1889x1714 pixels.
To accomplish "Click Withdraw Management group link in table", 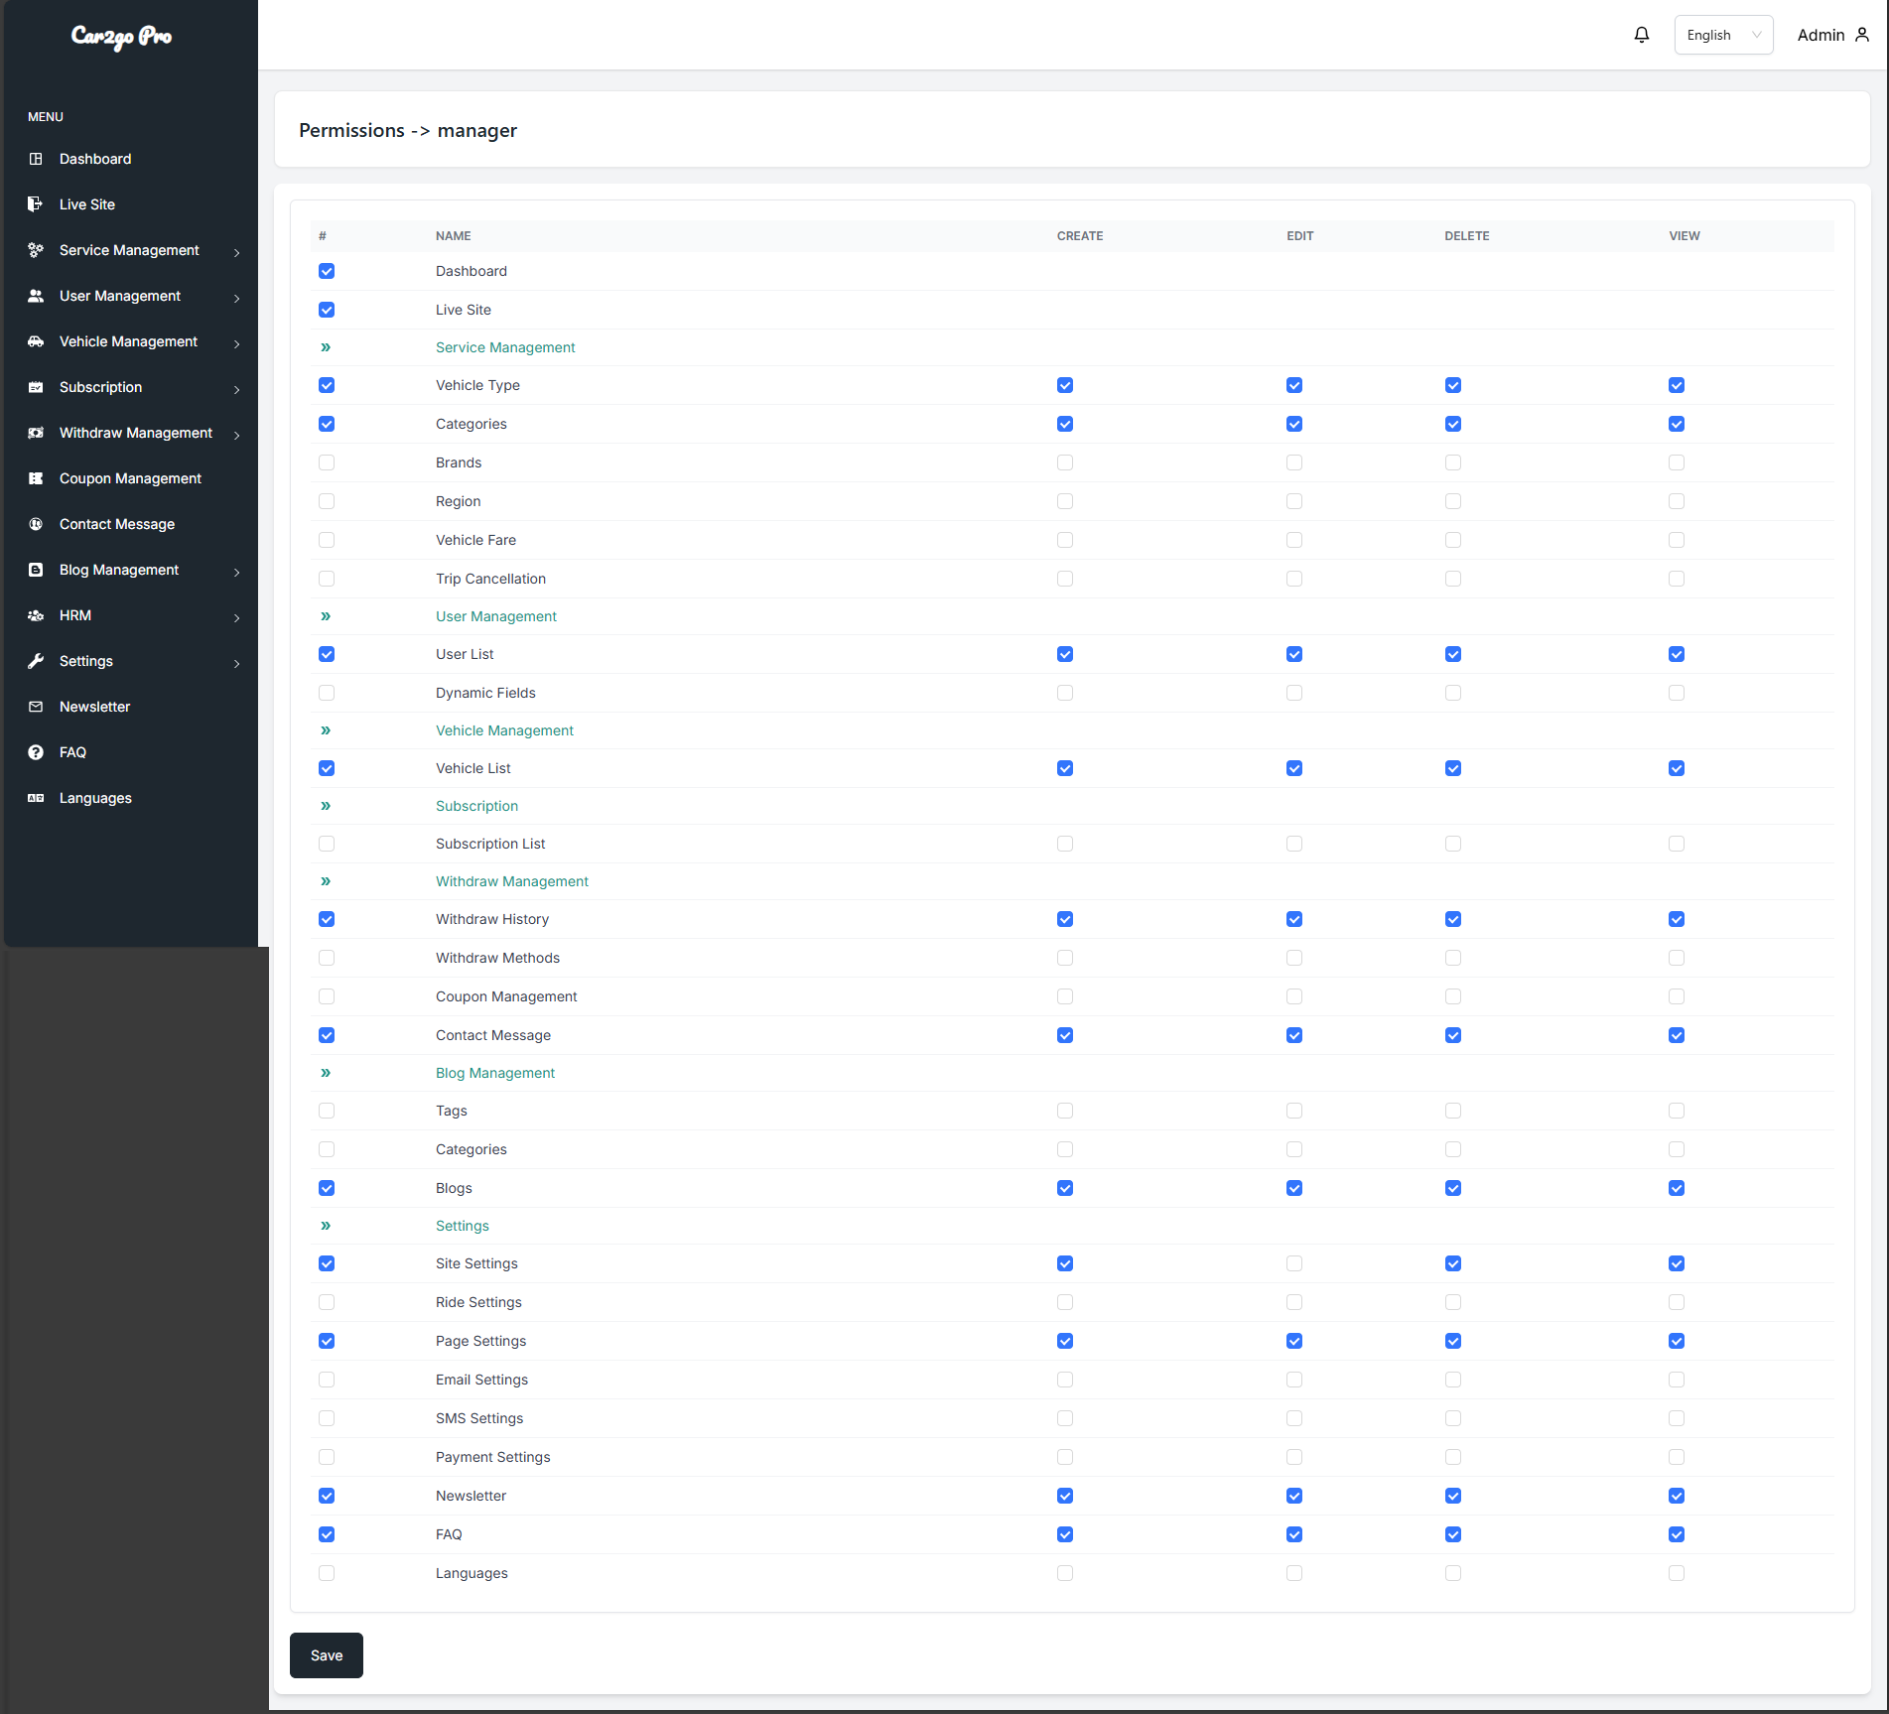I will pyautogui.click(x=512, y=881).
